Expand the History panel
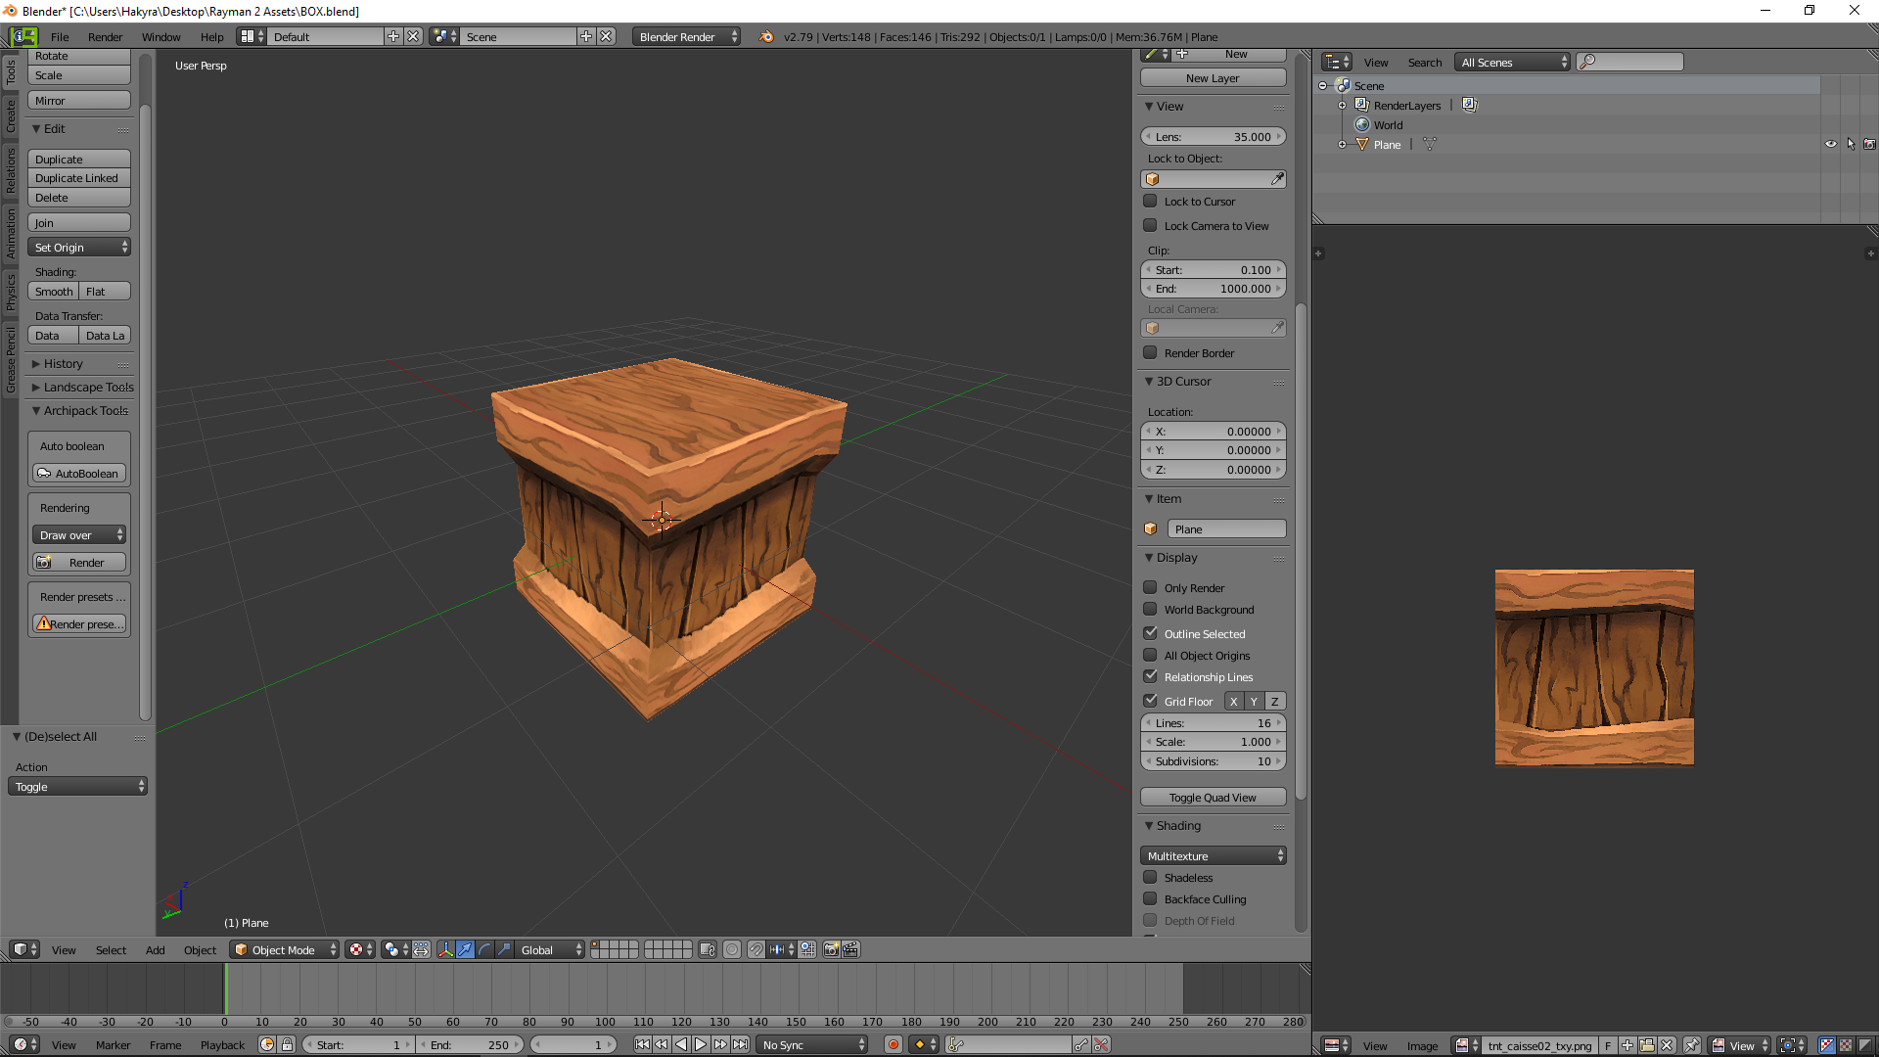The height and width of the screenshot is (1057, 1879). [x=63, y=364]
